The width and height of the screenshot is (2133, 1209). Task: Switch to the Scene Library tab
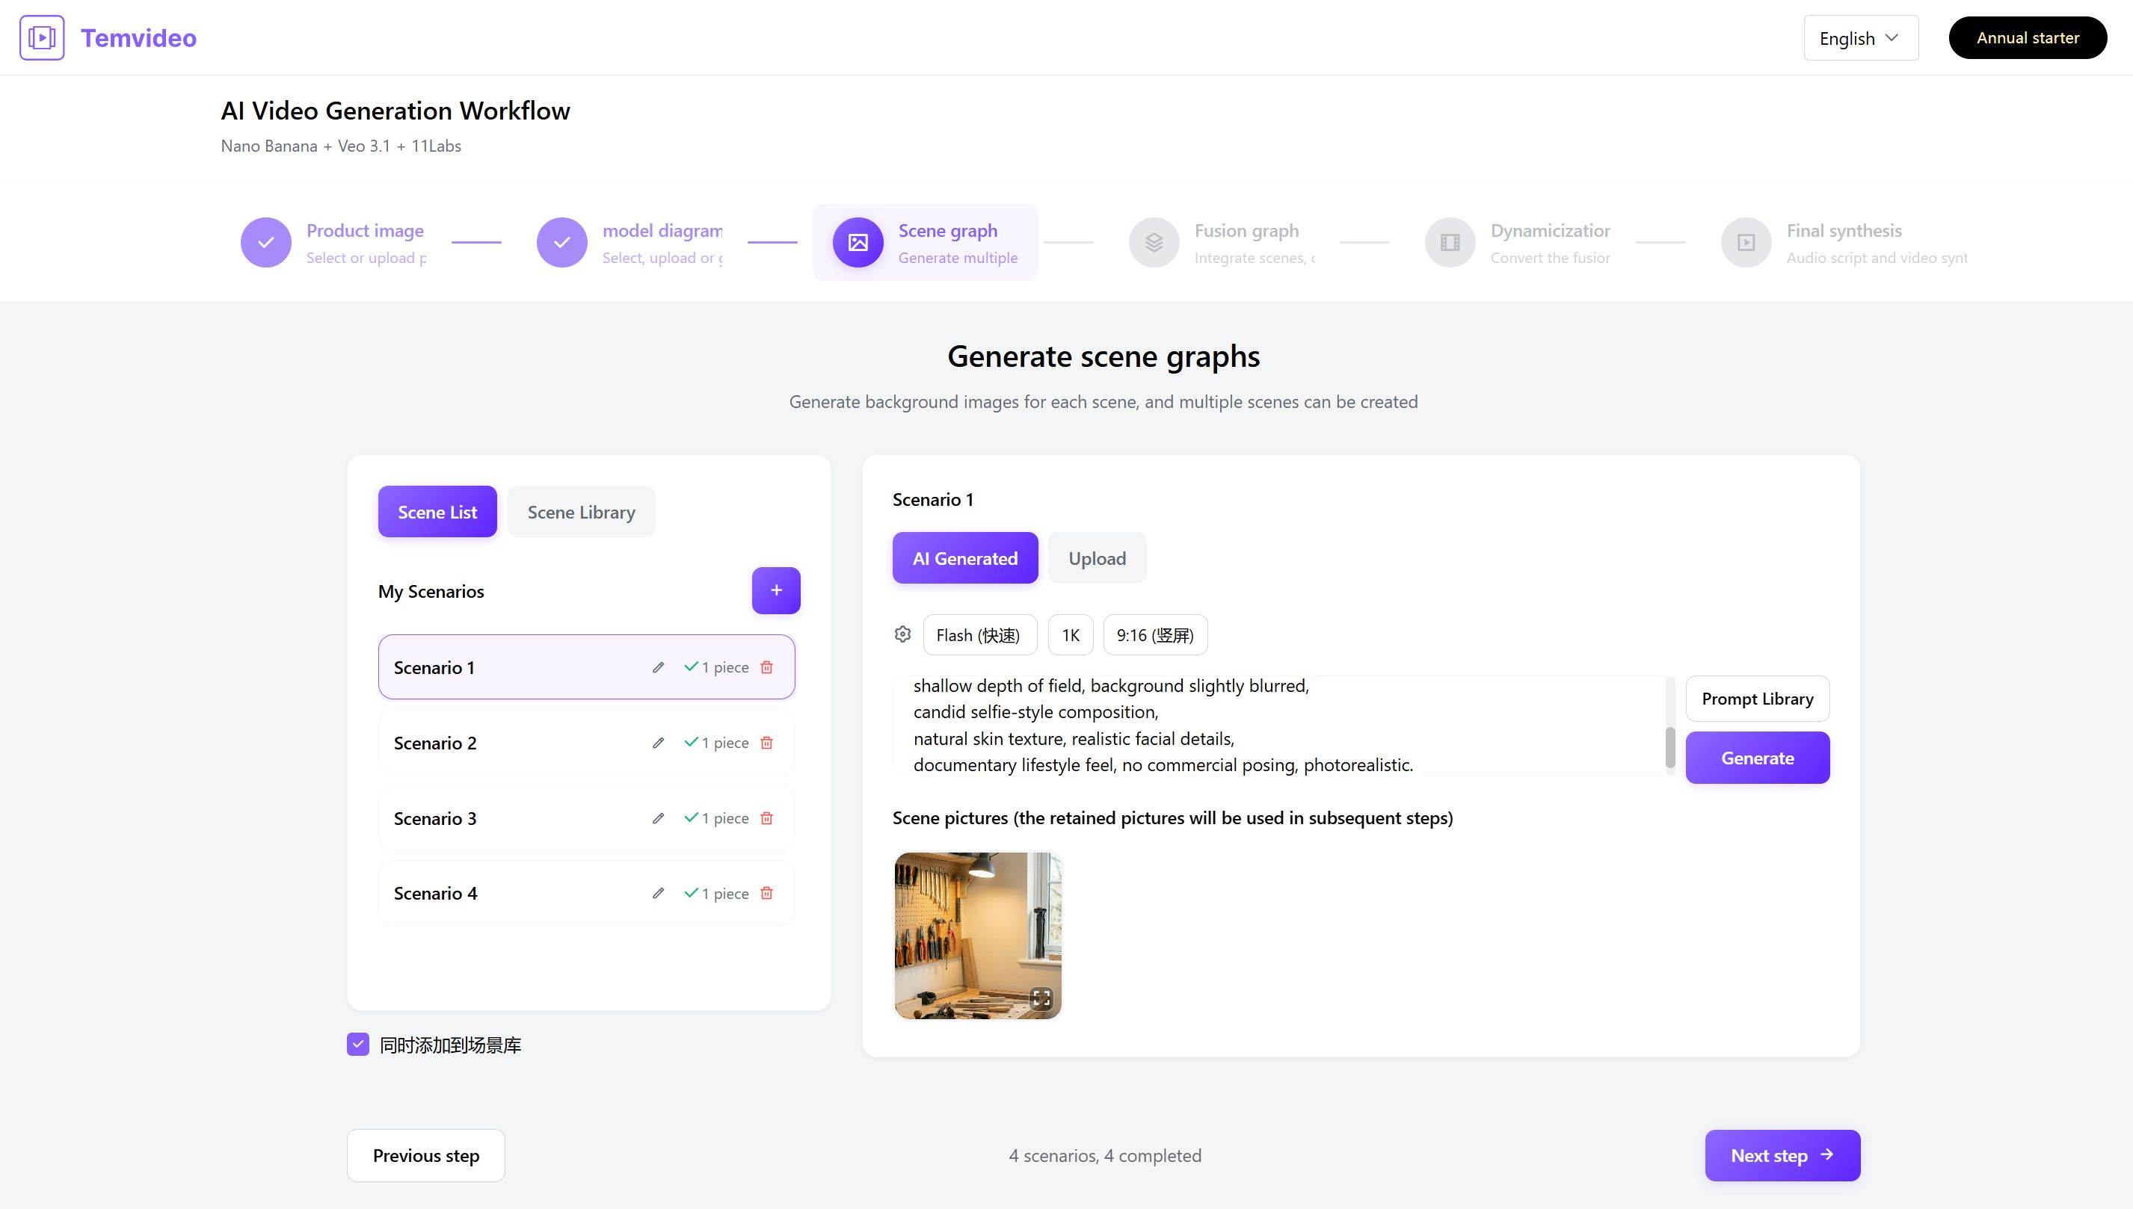pyautogui.click(x=581, y=513)
